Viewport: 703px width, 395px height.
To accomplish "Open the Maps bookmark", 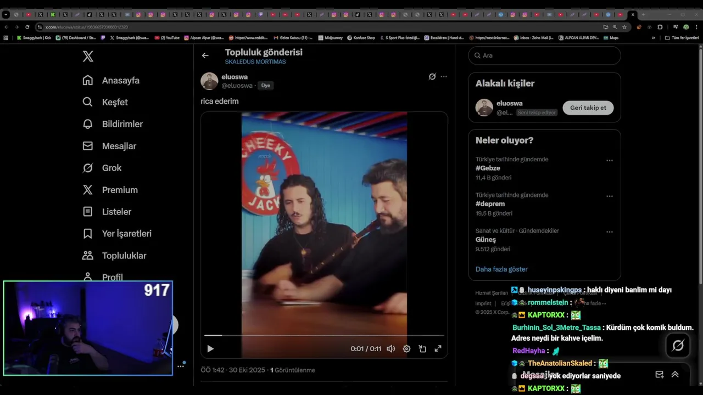I will (611, 38).
